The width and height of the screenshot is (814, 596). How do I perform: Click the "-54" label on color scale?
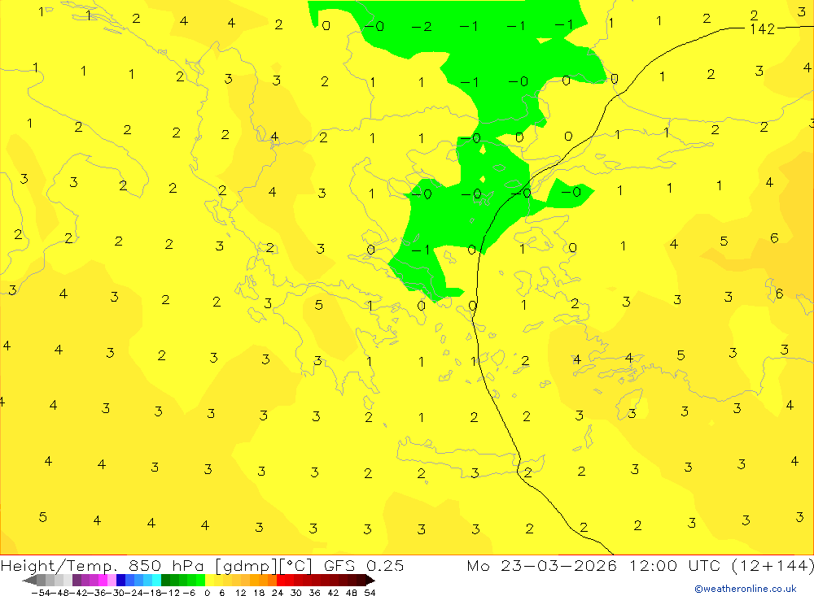41,593
